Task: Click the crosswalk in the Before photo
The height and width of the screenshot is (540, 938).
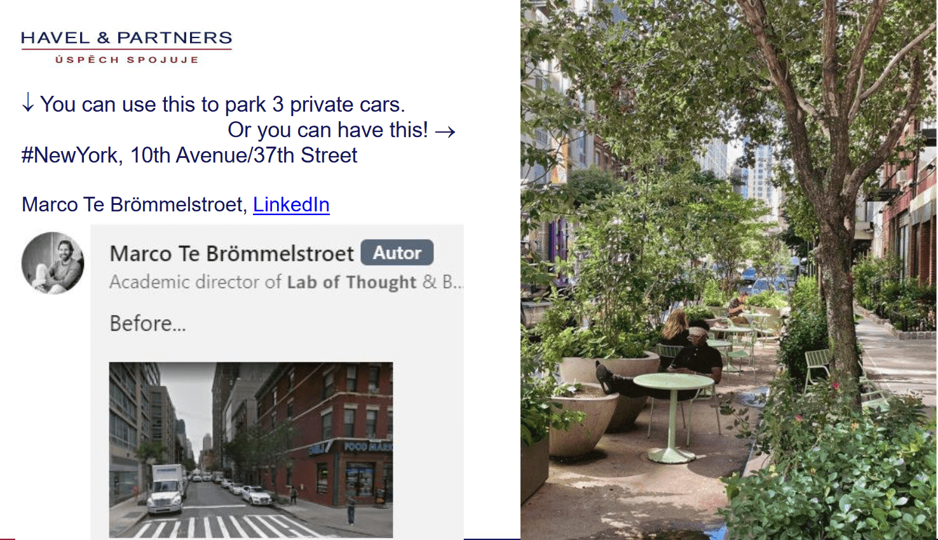Action: [222, 525]
